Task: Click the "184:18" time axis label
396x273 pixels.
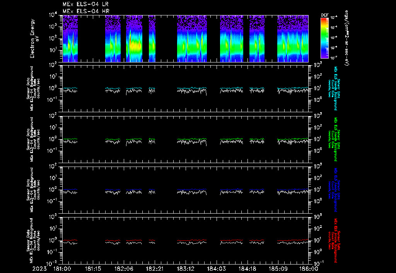Action: coord(247,269)
